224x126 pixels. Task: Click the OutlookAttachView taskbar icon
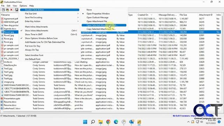139,122
